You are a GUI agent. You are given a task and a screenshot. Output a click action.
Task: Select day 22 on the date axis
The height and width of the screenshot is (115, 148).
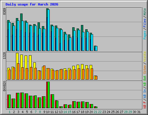pos(100,112)
